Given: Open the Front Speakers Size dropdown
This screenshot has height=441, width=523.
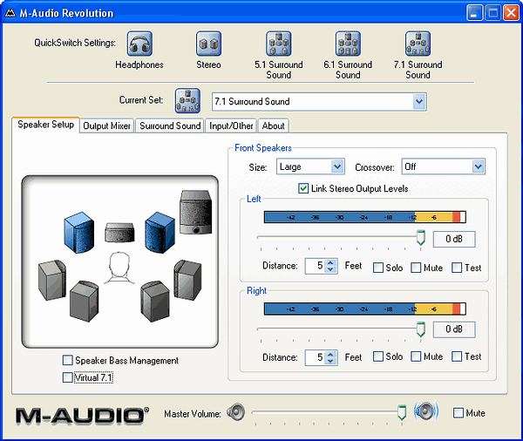Looking at the screenshot, I should 337,166.
